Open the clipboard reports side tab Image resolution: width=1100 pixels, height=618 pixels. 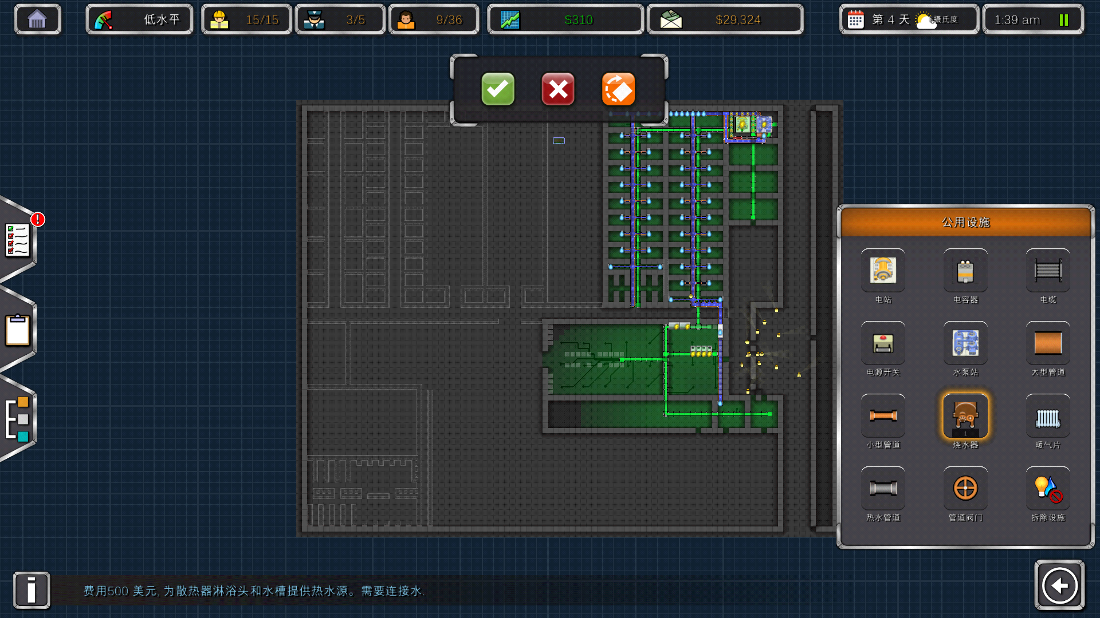point(18,330)
